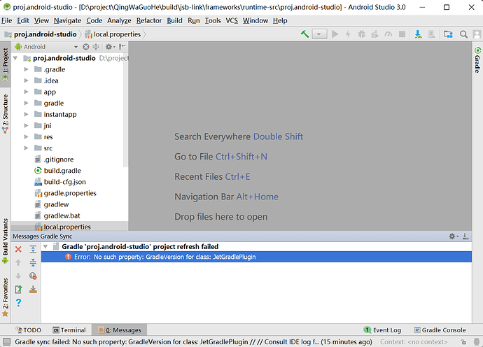
Task: Open the SDK Manager download icon
Action: (x=418, y=34)
